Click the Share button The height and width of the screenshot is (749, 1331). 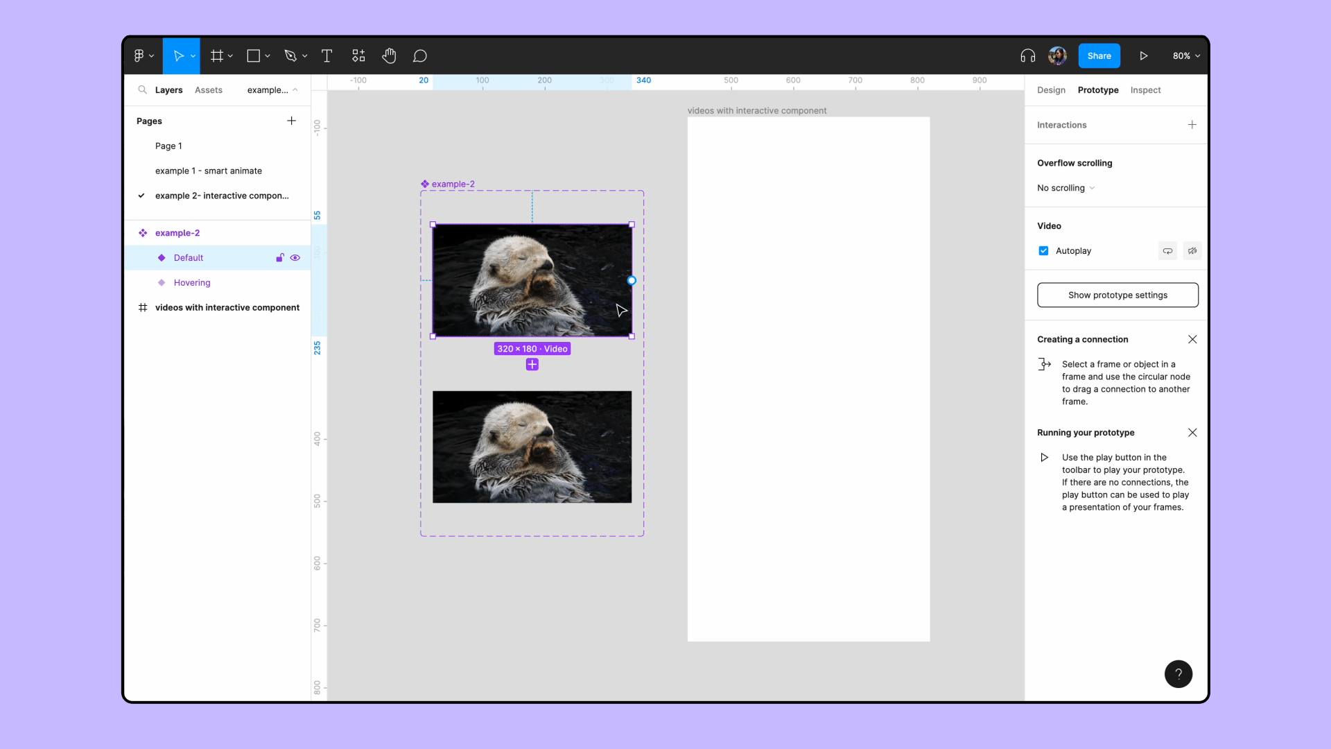click(x=1099, y=55)
